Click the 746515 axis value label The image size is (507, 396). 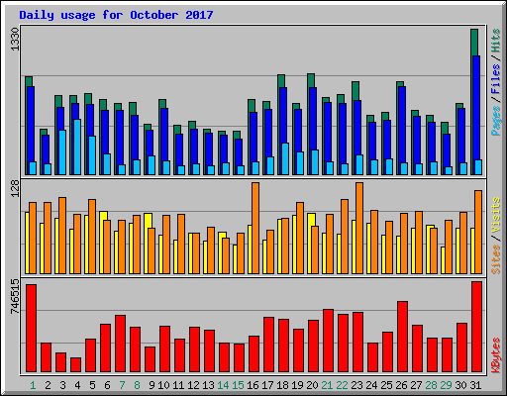coord(15,297)
